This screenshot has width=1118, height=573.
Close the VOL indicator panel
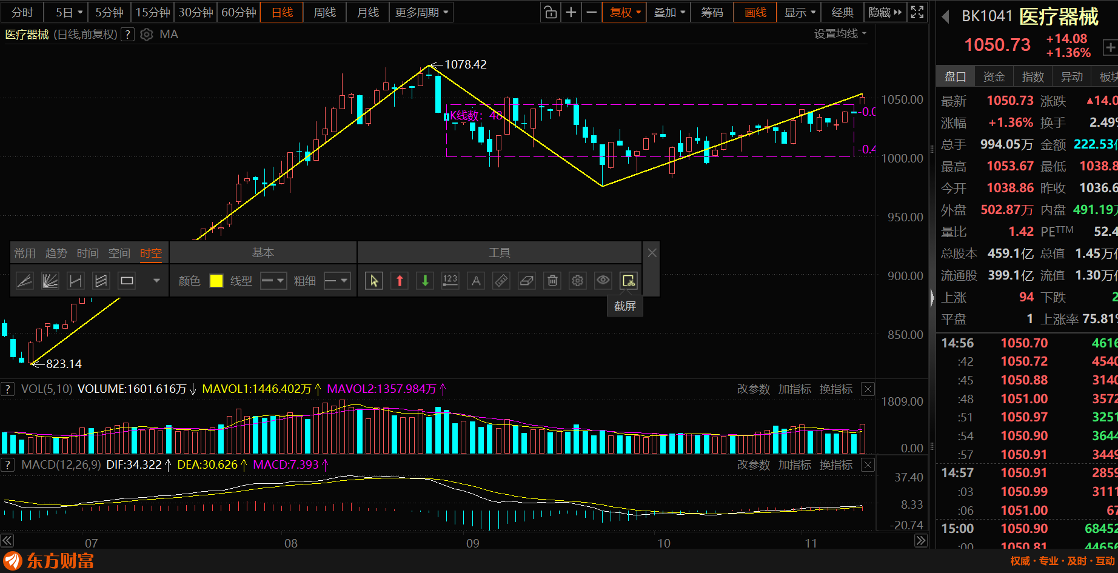(868, 389)
